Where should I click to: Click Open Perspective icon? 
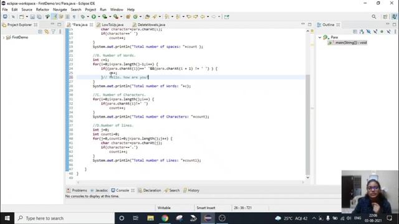pos(385,17)
